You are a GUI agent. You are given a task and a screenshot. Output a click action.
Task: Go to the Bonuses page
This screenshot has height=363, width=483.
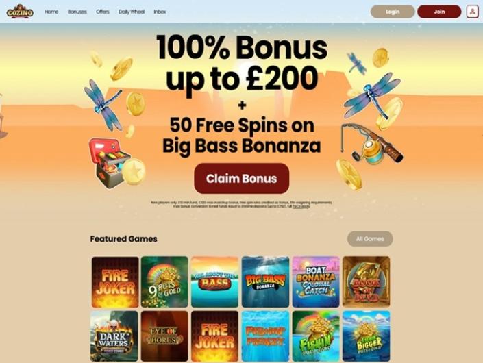pyautogui.click(x=77, y=12)
